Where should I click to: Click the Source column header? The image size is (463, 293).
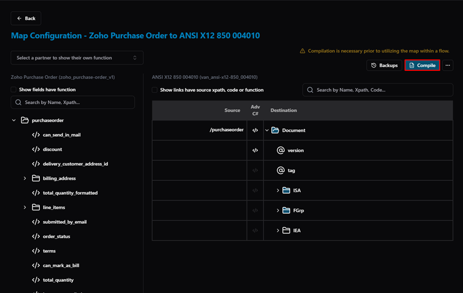click(232, 111)
